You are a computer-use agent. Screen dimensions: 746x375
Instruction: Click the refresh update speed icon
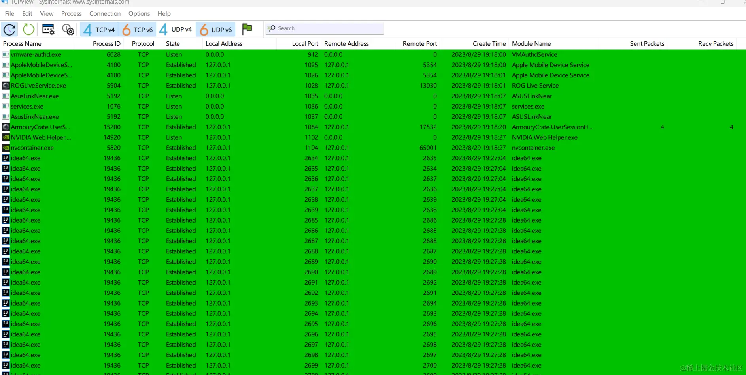[9, 29]
